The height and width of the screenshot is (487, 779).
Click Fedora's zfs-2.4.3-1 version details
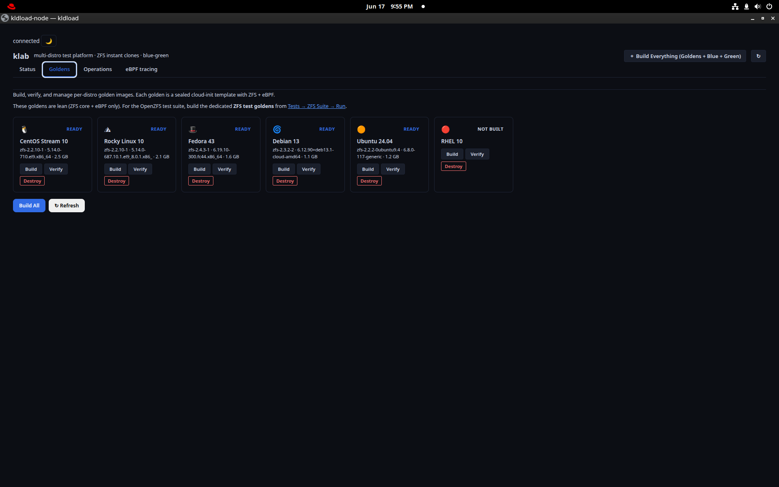point(214,153)
